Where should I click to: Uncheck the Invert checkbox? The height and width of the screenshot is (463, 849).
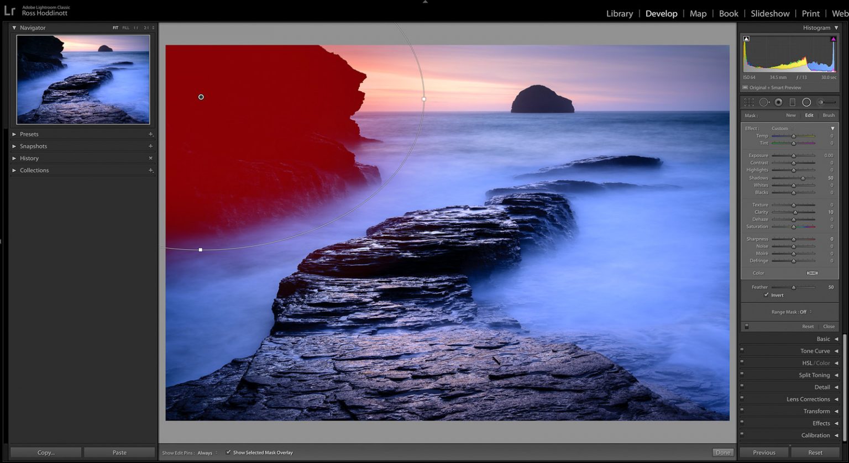coord(767,294)
